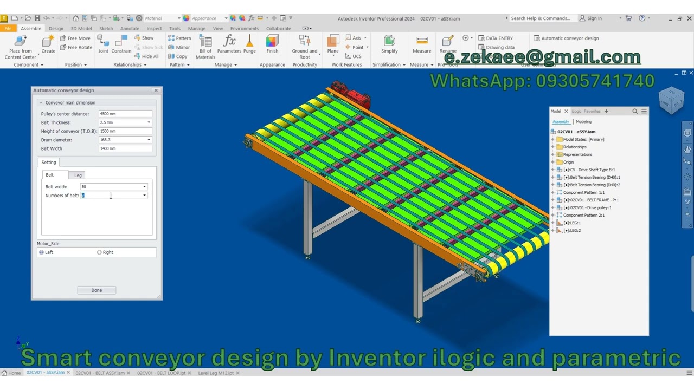This screenshot has width=694, height=390.
Task: Open the Belt width 50 dropdown
Action: [x=144, y=187]
